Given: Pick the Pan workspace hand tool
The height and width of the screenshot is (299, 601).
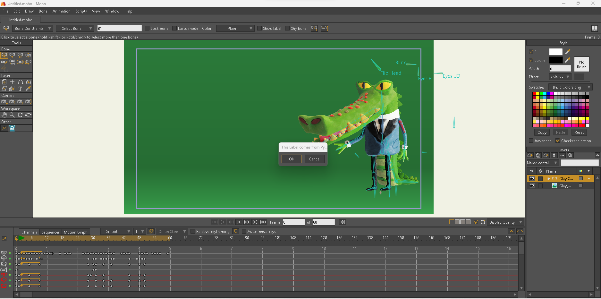Looking at the screenshot, I should (4, 115).
